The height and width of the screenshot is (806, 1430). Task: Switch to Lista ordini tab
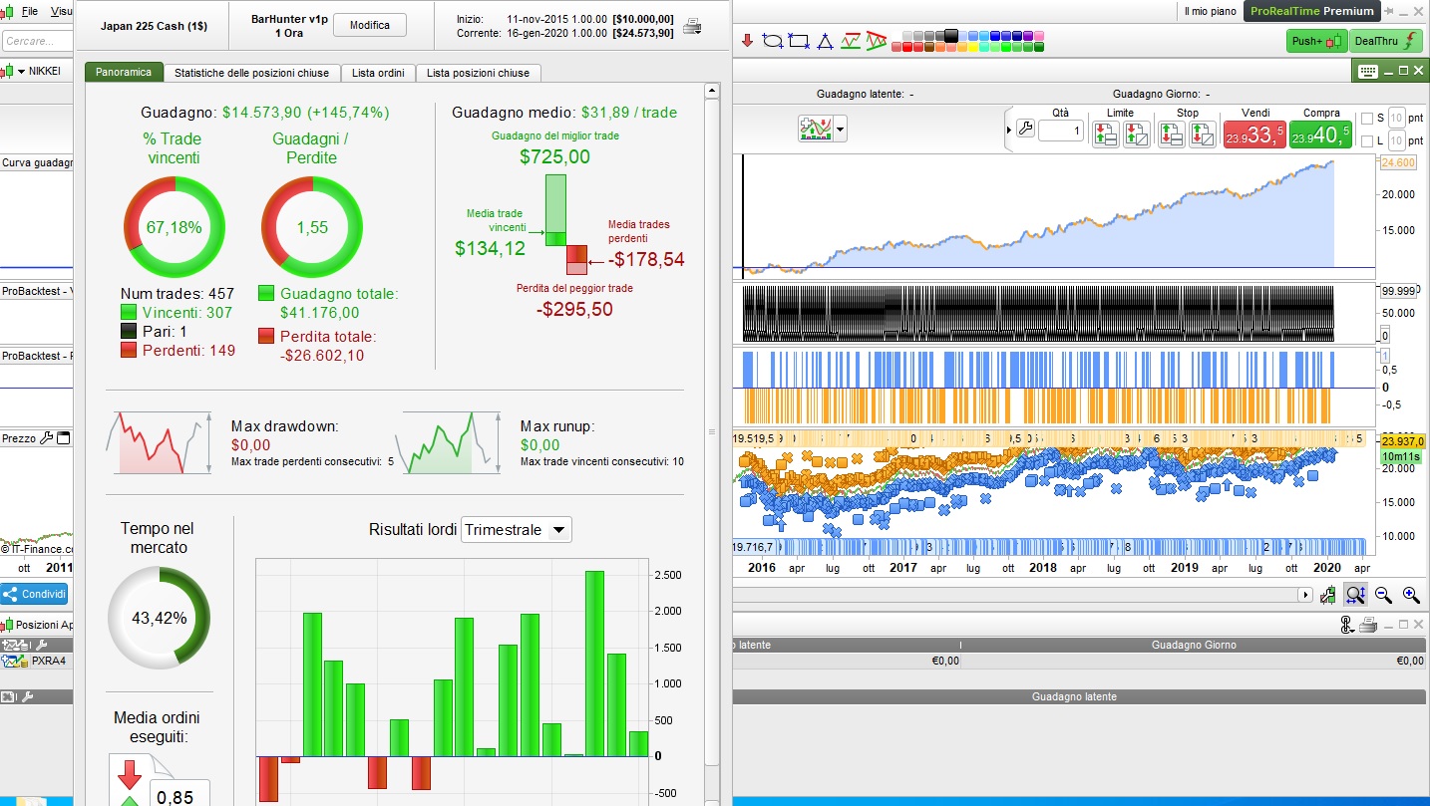(378, 73)
